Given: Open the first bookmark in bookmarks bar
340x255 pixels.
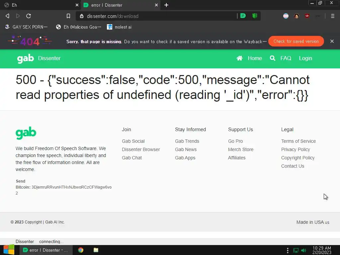Looking at the screenshot, I should [26, 27].
